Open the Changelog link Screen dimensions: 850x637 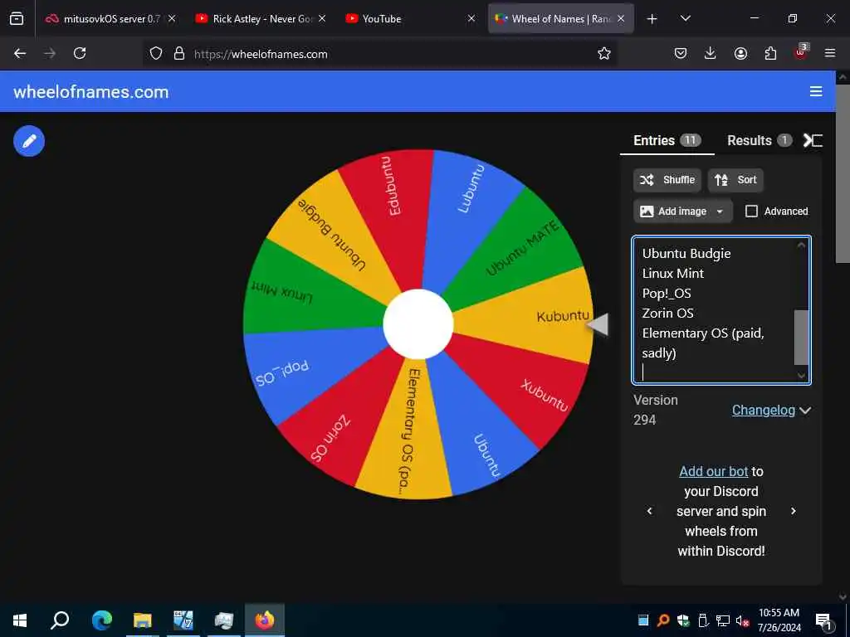pos(764,410)
